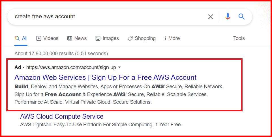Switch to the Videos tab
This screenshot has height=137, width=272.
click(48, 38)
